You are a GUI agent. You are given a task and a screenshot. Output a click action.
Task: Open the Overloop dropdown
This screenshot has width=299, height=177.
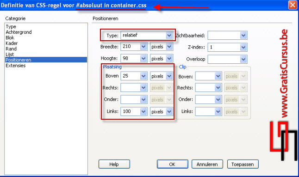click(243, 59)
